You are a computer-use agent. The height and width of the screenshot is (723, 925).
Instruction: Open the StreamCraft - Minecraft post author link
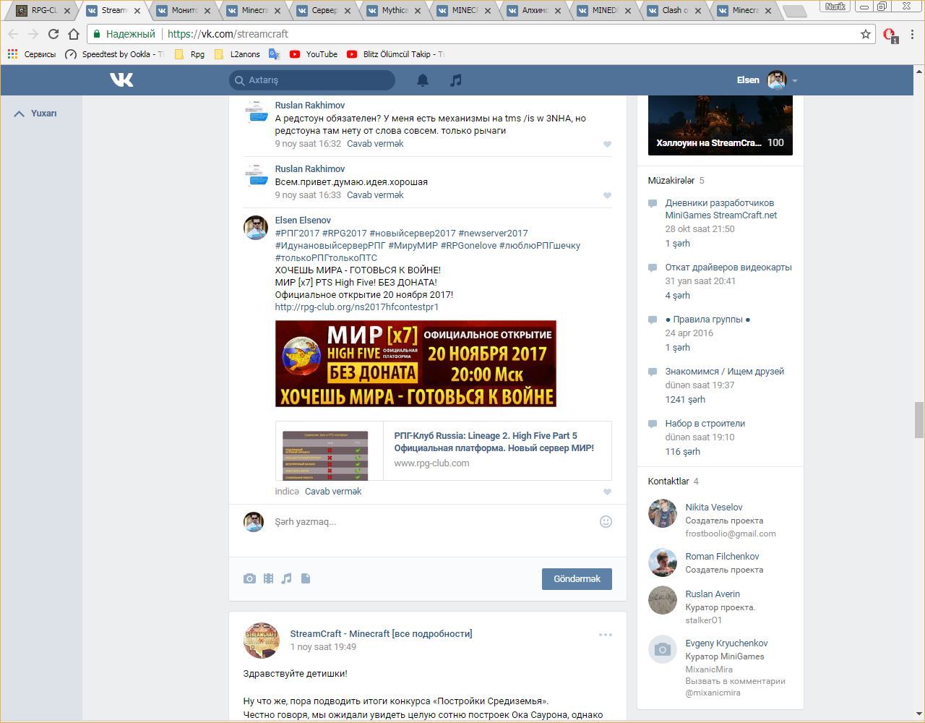point(381,634)
